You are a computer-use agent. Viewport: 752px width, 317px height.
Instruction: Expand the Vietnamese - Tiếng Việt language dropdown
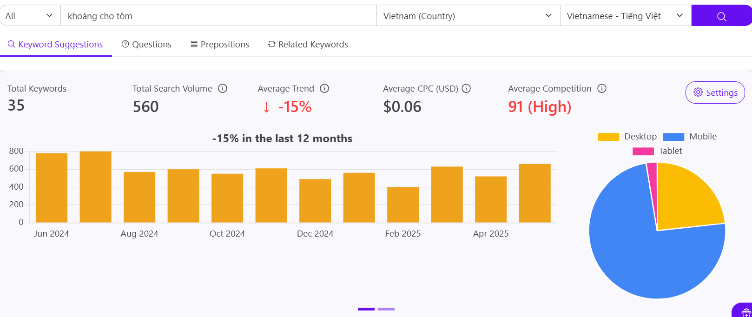[x=626, y=16]
